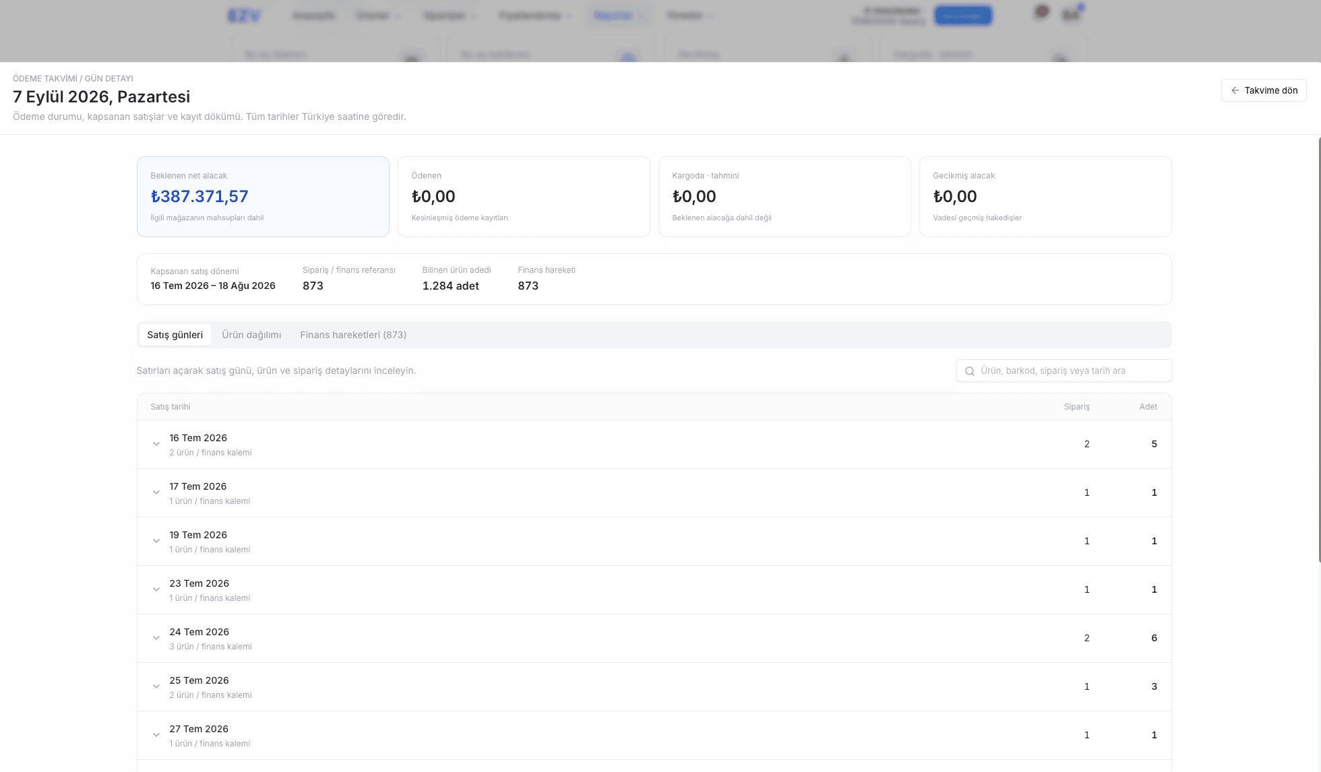This screenshot has width=1321, height=772.
Task: Expand the 19 Tem 2026 row chevron
Action: (156, 542)
